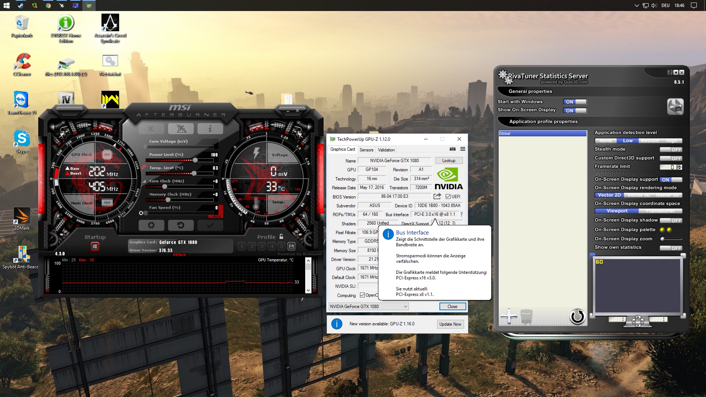Image resolution: width=706 pixels, height=397 pixels.
Task: Open the GPU-Z hamburger menu
Action: [x=463, y=149]
